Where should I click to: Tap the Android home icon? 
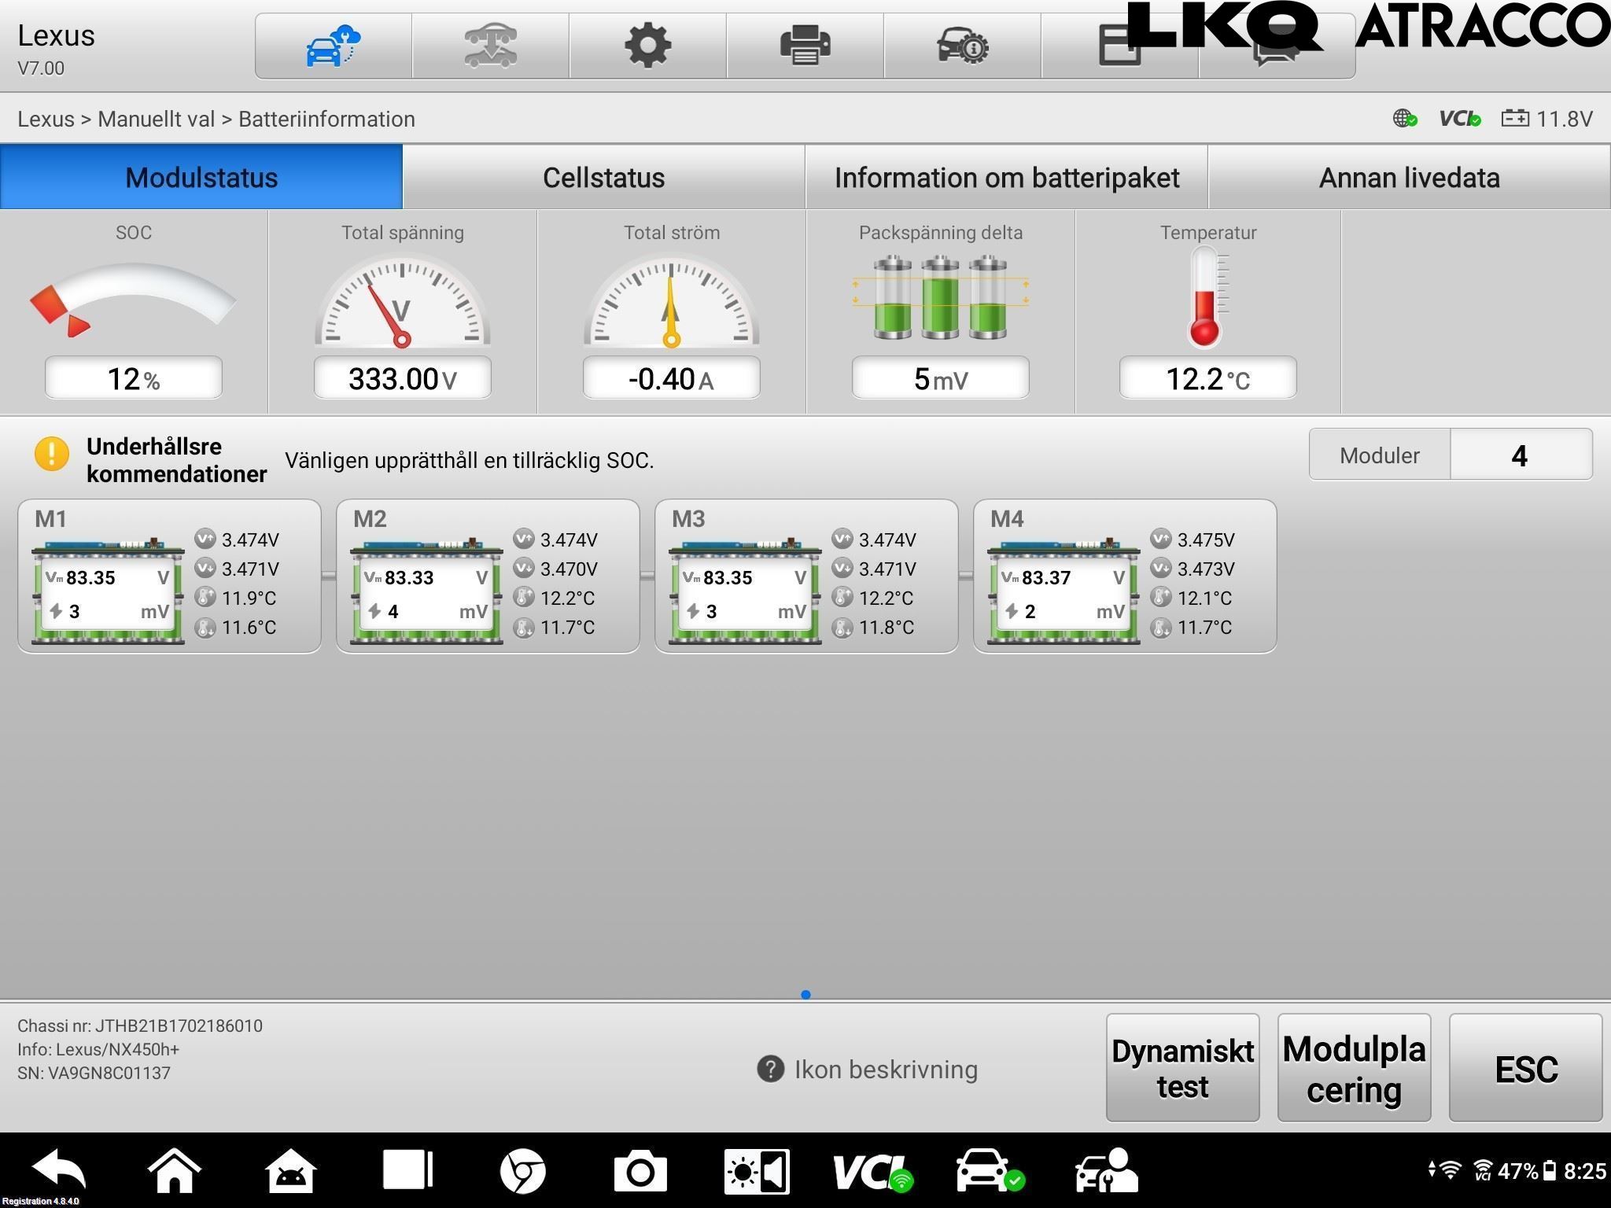(x=175, y=1170)
